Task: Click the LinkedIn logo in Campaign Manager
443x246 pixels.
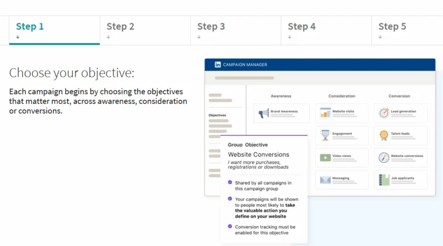Action: click(x=218, y=65)
